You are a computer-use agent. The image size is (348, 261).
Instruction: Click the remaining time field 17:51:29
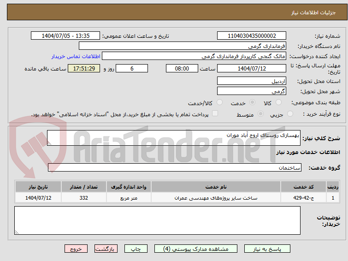[84, 68]
